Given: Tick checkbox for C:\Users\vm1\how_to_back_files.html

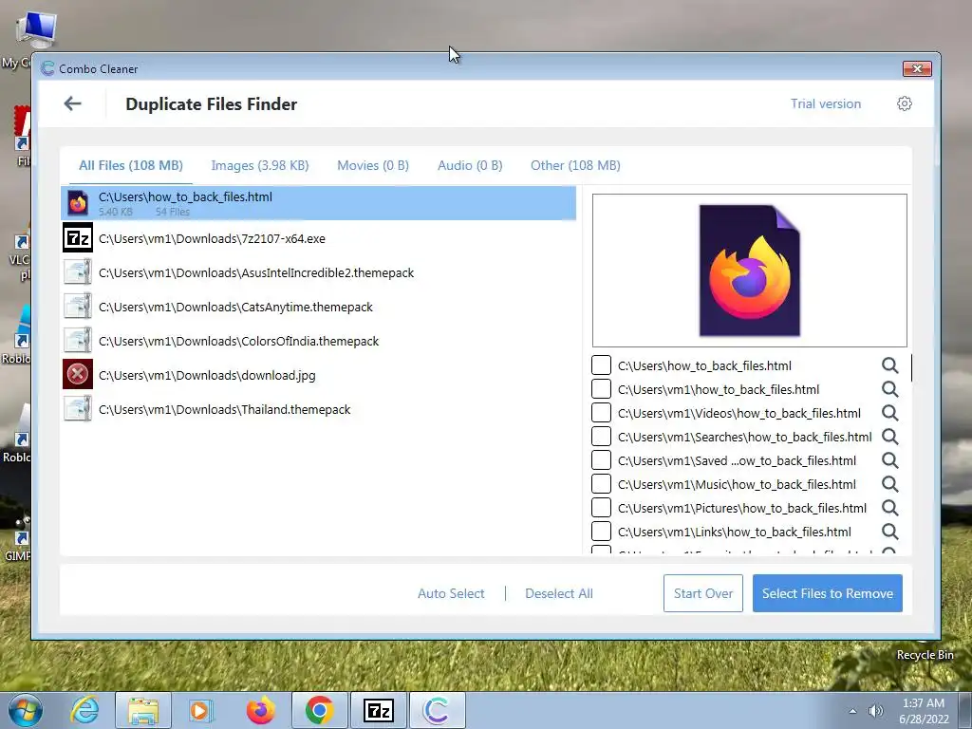Looking at the screenshot, I should point(601,388).
